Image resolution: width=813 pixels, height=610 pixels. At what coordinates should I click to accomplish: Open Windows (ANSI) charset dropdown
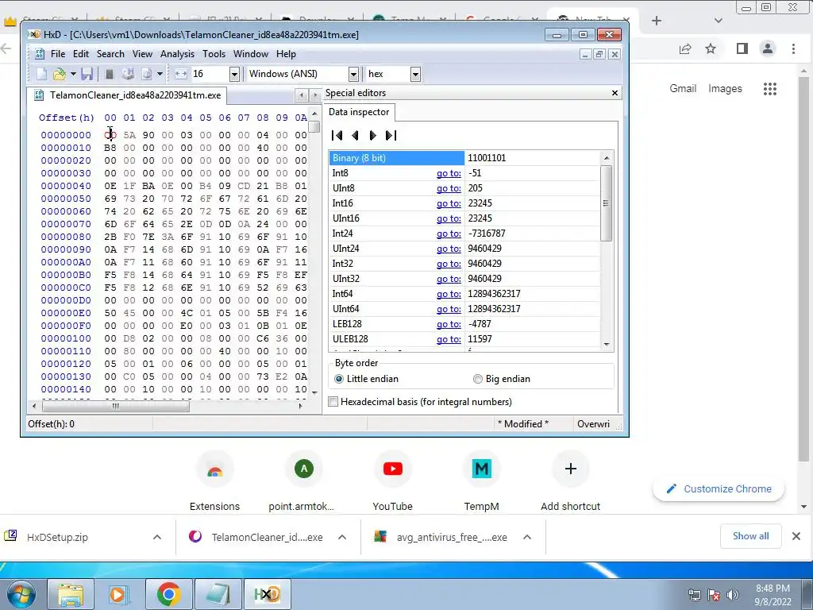click(x=353, y=74)
